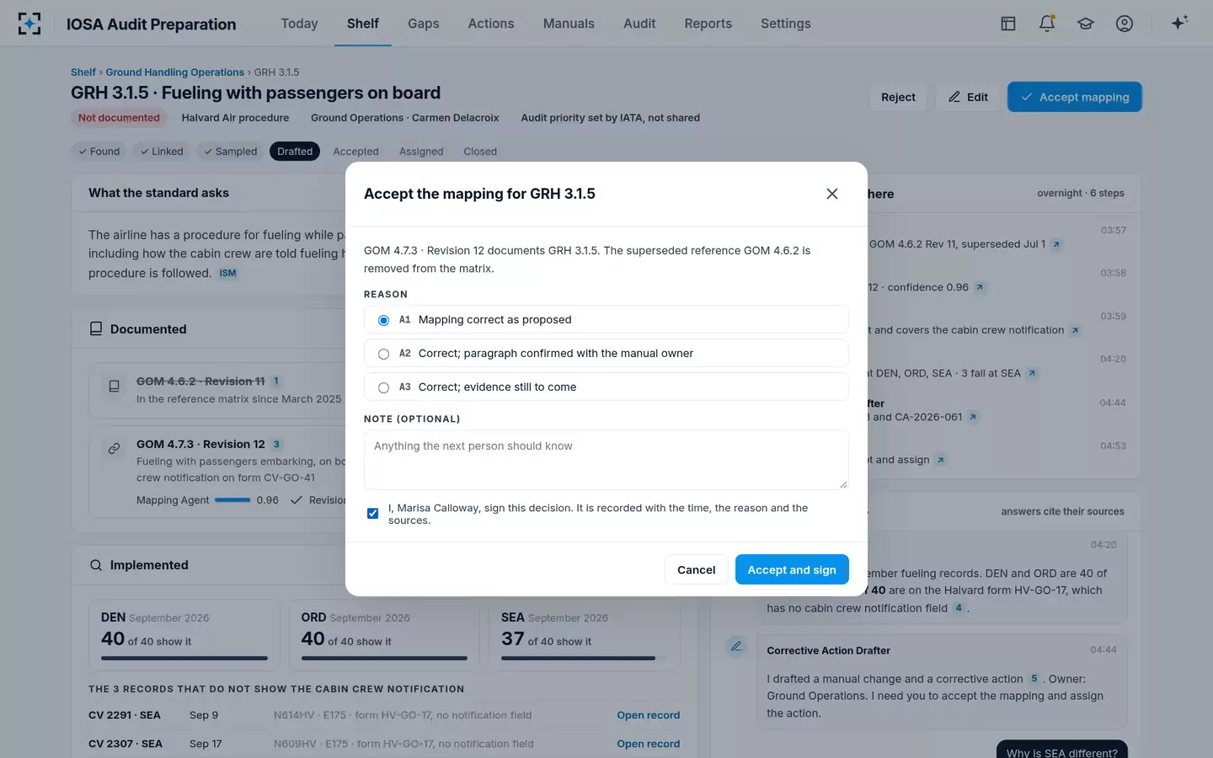
Task: Select the Drafted stage pill
Action: click(x=295, y=152)
